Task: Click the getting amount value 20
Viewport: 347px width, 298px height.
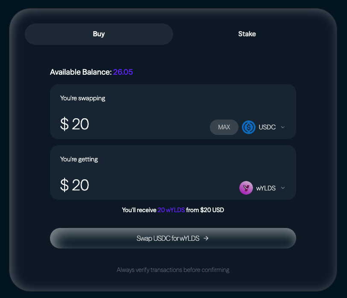Action: click(80, 185)
